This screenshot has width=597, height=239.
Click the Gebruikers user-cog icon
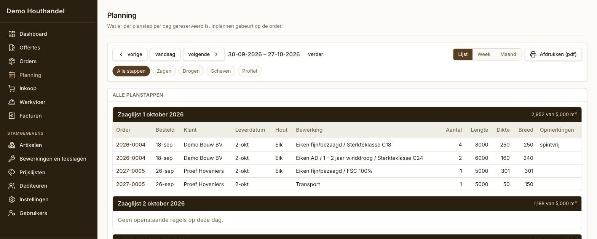click(x=12, y=213)
